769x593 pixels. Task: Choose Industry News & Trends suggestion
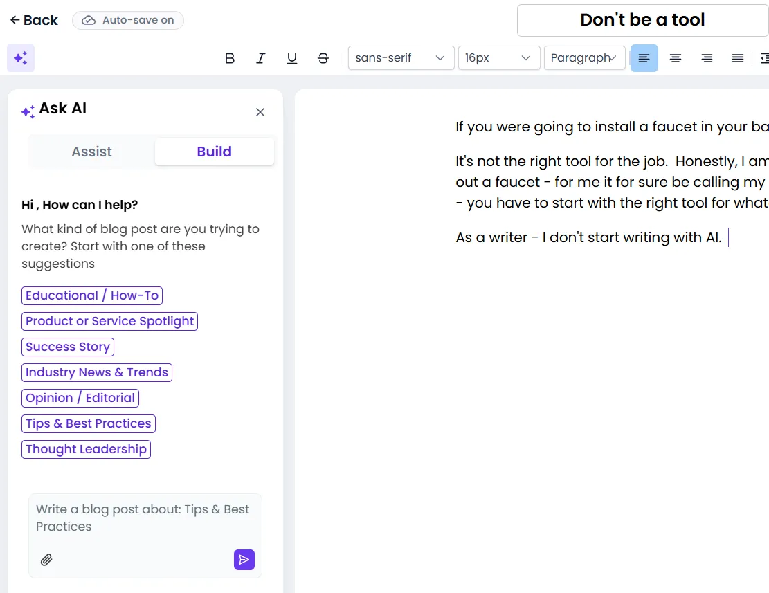pos(97,372)
